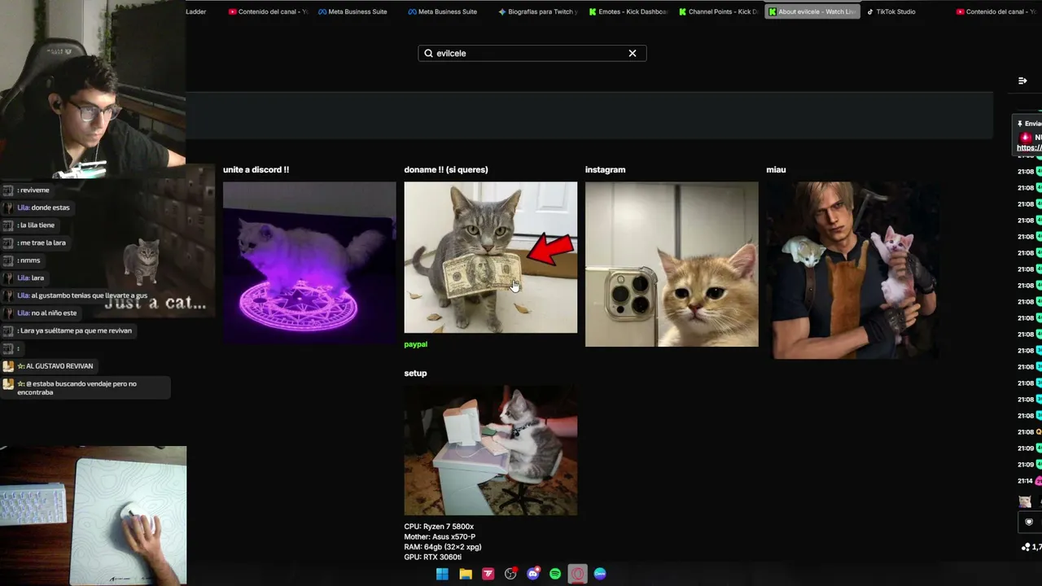Open Discord from the taskbar
The width and height of the screenshot is (1042, 586).
[x=533, y=574]
